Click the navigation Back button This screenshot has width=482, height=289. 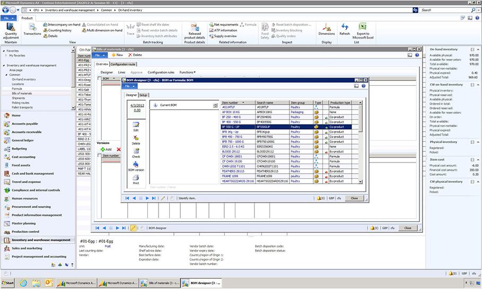tap(5, 10)
